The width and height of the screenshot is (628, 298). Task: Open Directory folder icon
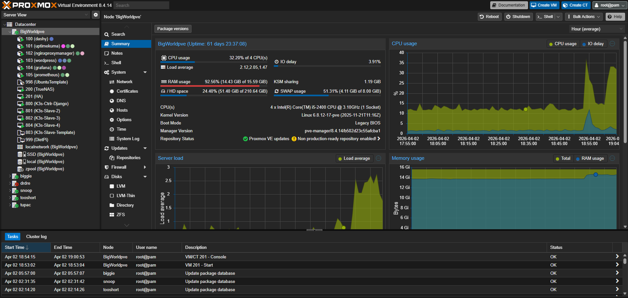tap(112, 205)
